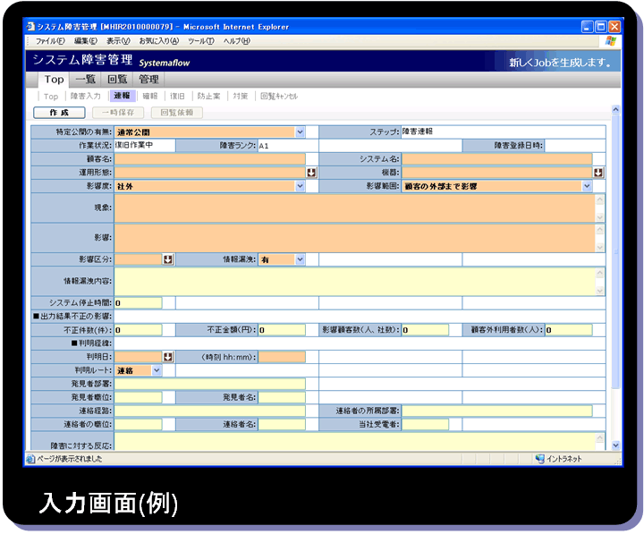Screen dimensions: 644x534
Task: Click the システム停止時間 input field
Action: tap(139, 303)
